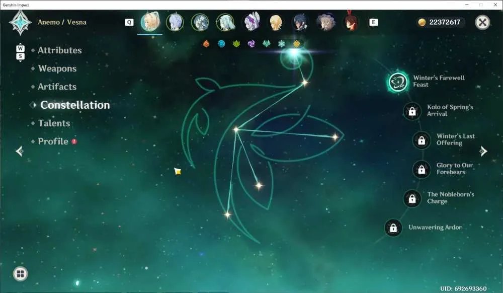Image resolution: width=503 pixels, height=293 pixels.
Task: Close the character screen with the X button
Action: 482,22
